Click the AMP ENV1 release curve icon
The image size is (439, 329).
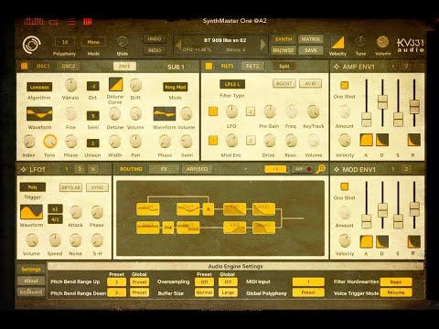(x=414, y=140)
